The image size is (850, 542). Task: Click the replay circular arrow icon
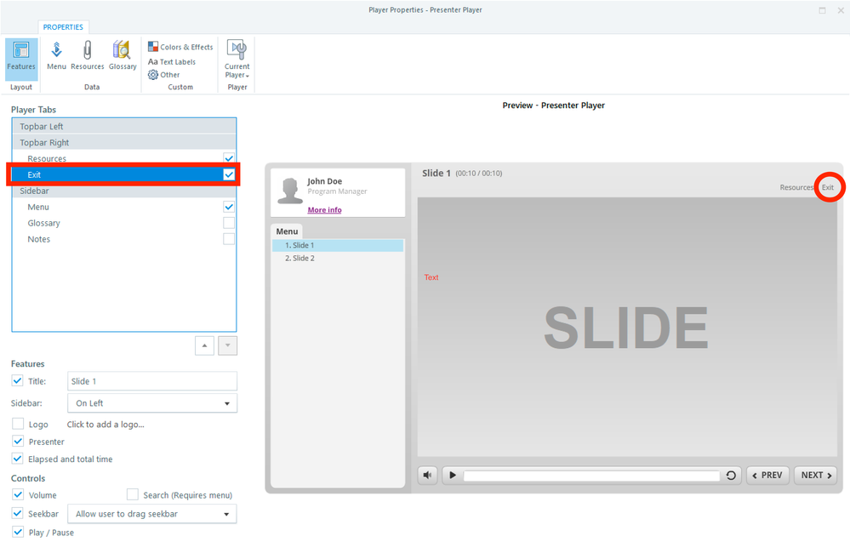pyautogui.click(x=731, y=476)
